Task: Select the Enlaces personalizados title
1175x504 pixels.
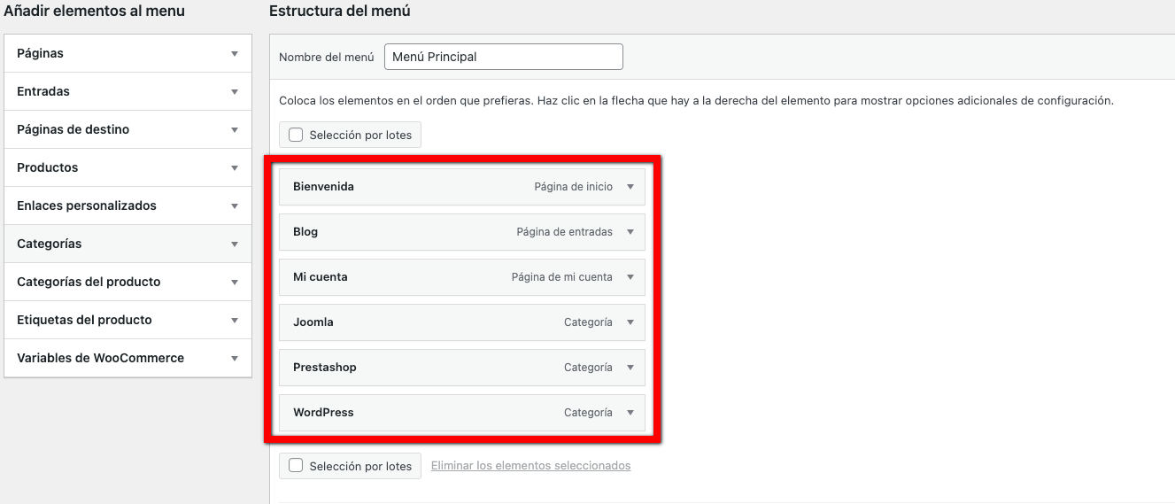Action: click(x=87, y=205)
